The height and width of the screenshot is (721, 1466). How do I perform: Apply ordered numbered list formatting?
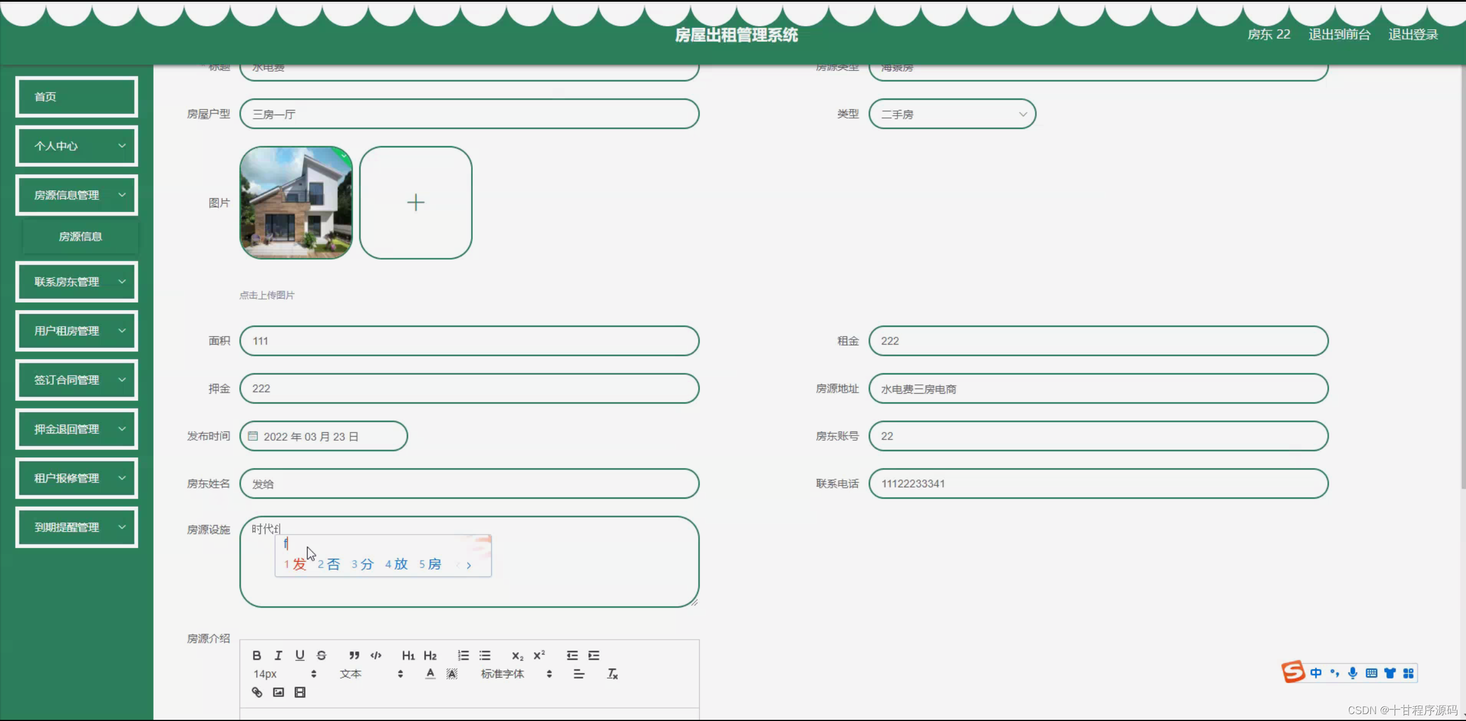coord(463,655)
